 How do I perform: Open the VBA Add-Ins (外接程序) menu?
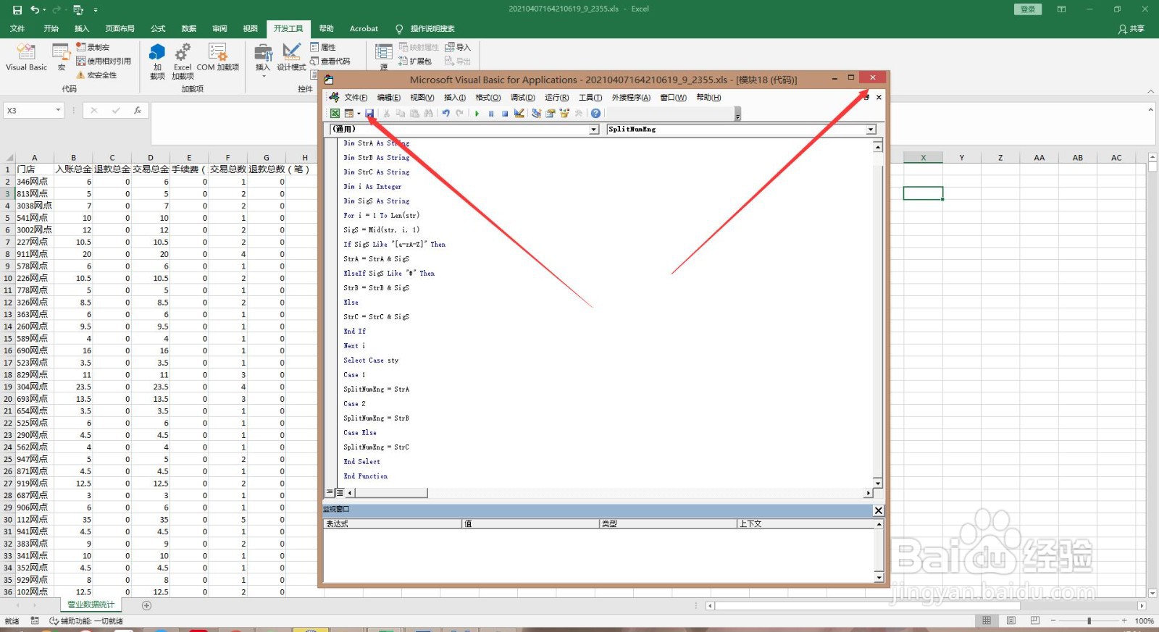631,97
